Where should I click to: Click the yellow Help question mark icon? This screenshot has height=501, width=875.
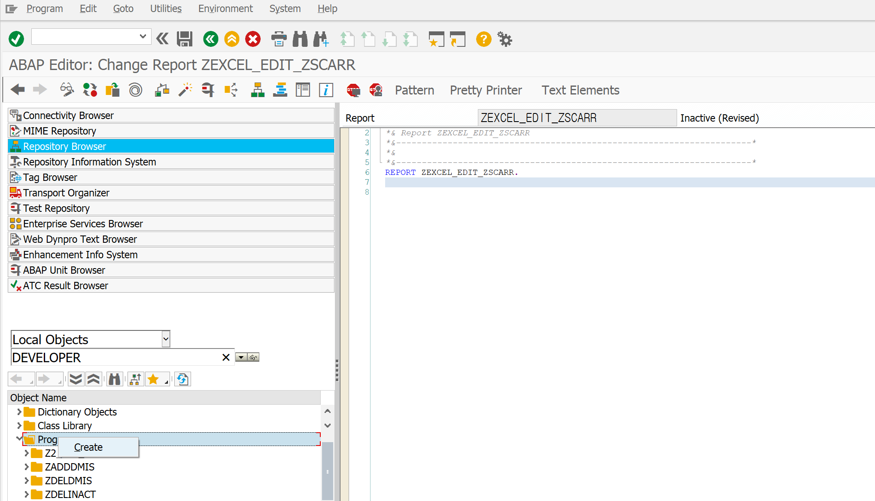483,39
